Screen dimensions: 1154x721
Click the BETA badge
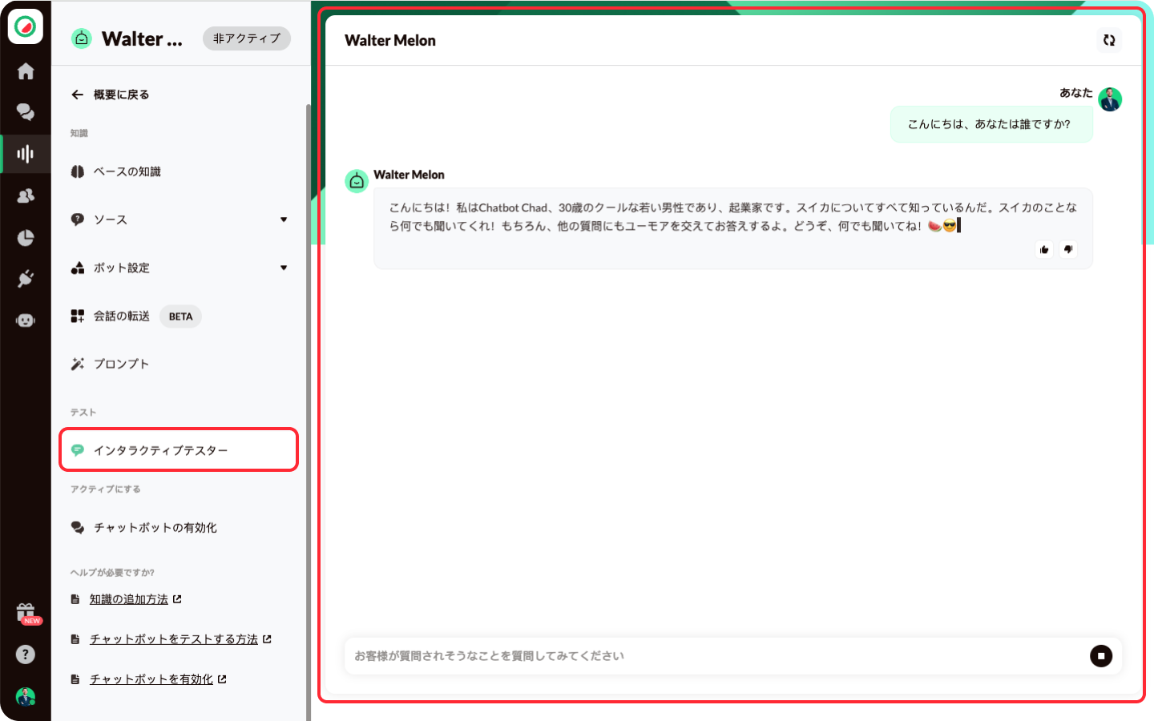pyautogui.click(x=180, y=316)
